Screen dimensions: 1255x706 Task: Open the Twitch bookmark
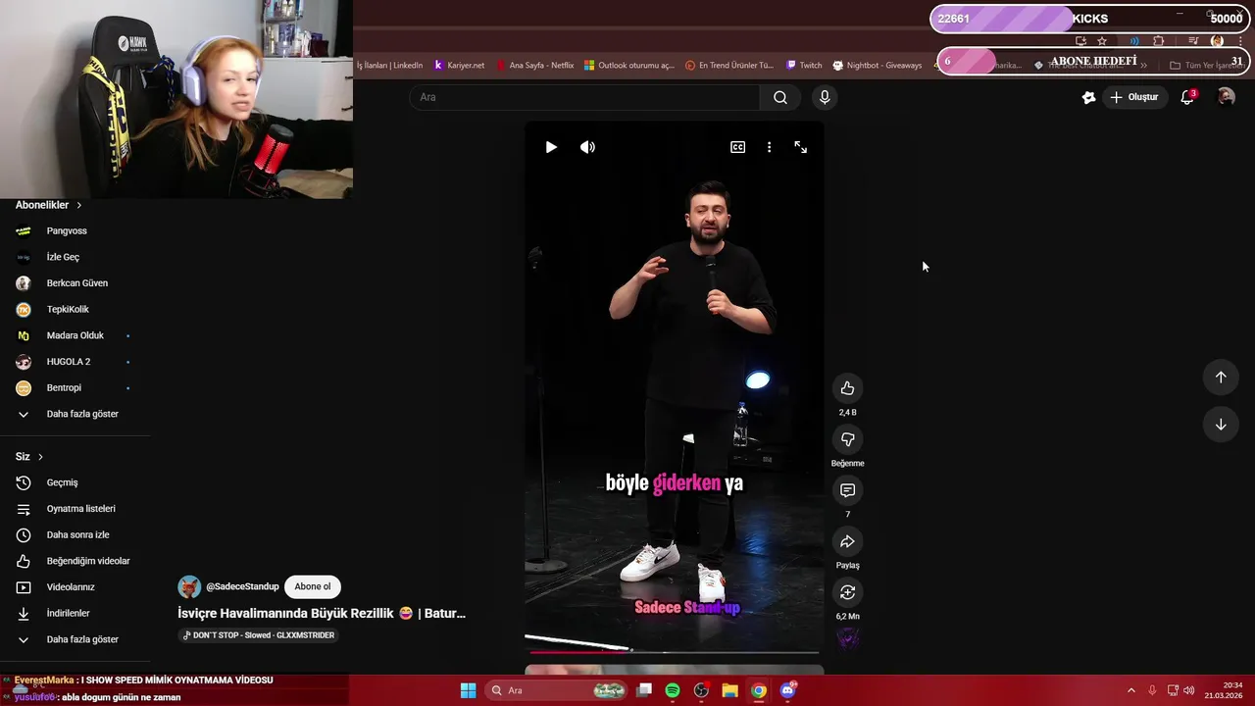[804, 66]
